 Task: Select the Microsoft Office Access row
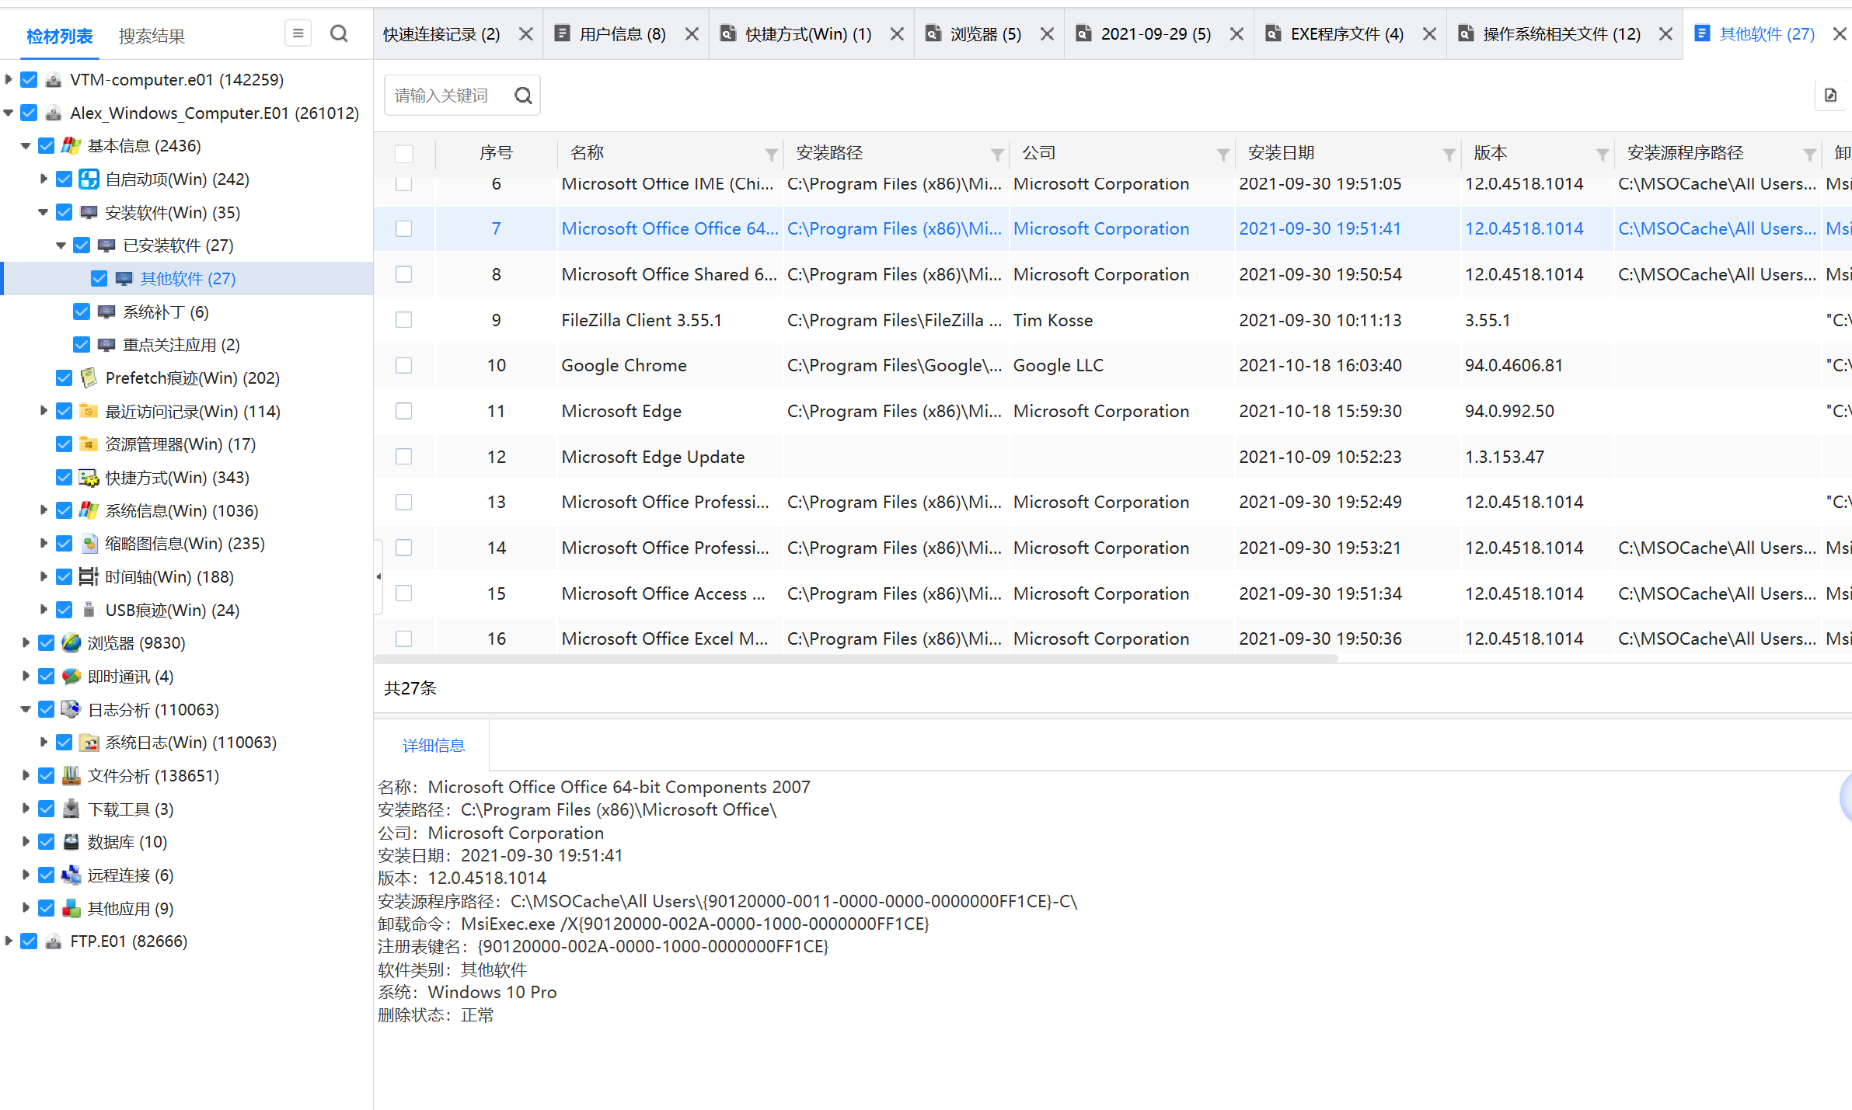click(x=1113, y=593)
